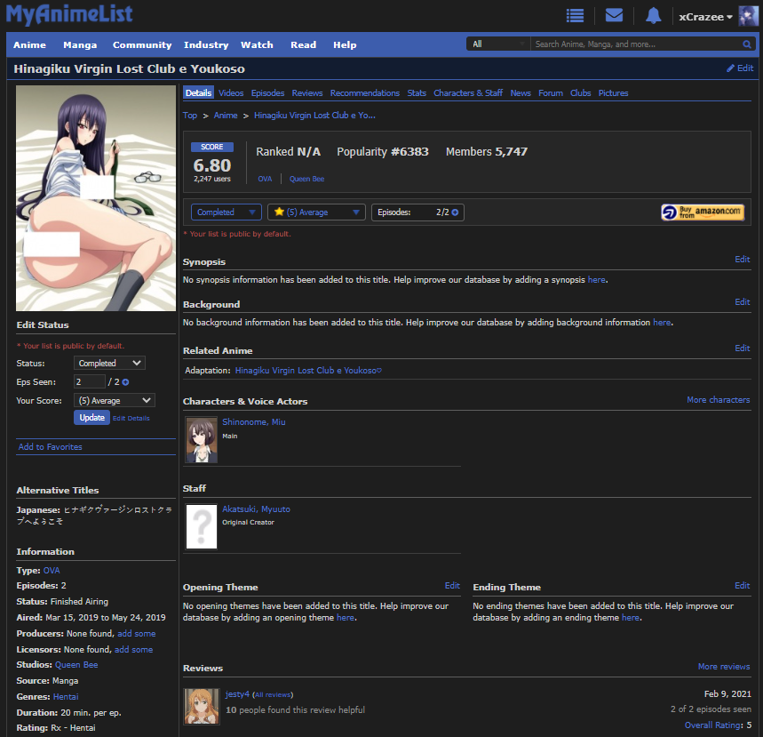The height and width of the screenshot is (737, 763).
Task: Open sidebar Your Score dropdown
Action: (115, 401)
